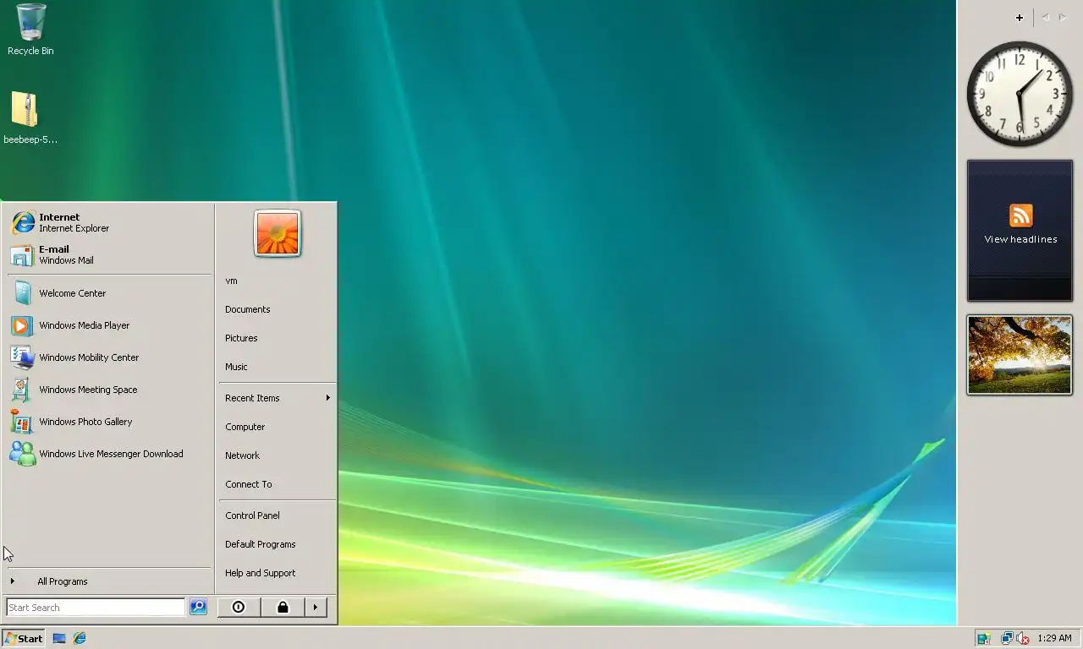Image resolution: width=1083 pixels, height=649 pixels.
Task: Open the vm user folder
Action: 277,281
